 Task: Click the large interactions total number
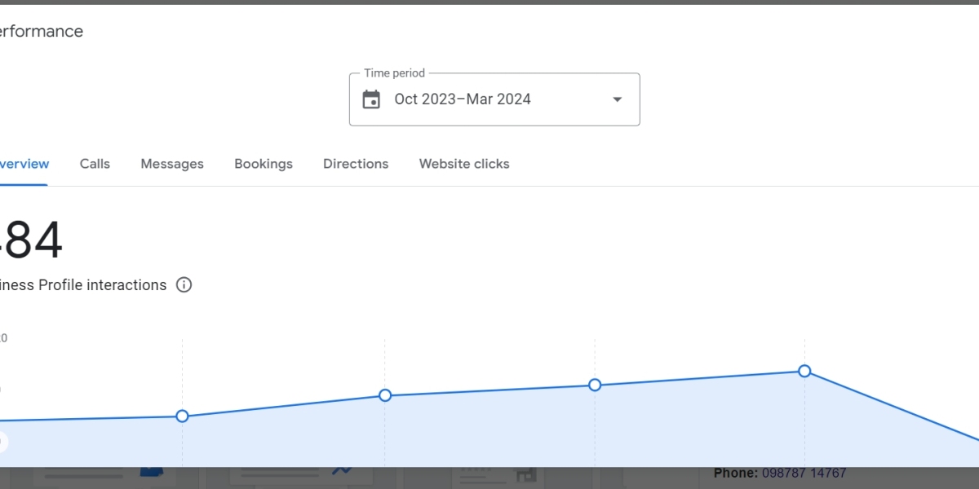pyautogui.click(x=31, y=240)
